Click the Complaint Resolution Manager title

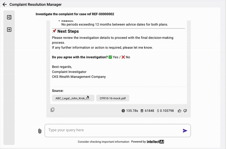pyautogui.click(x=36, y=5)
